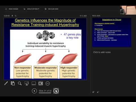Toggle black or unblack slide show

tap(27, 83)
